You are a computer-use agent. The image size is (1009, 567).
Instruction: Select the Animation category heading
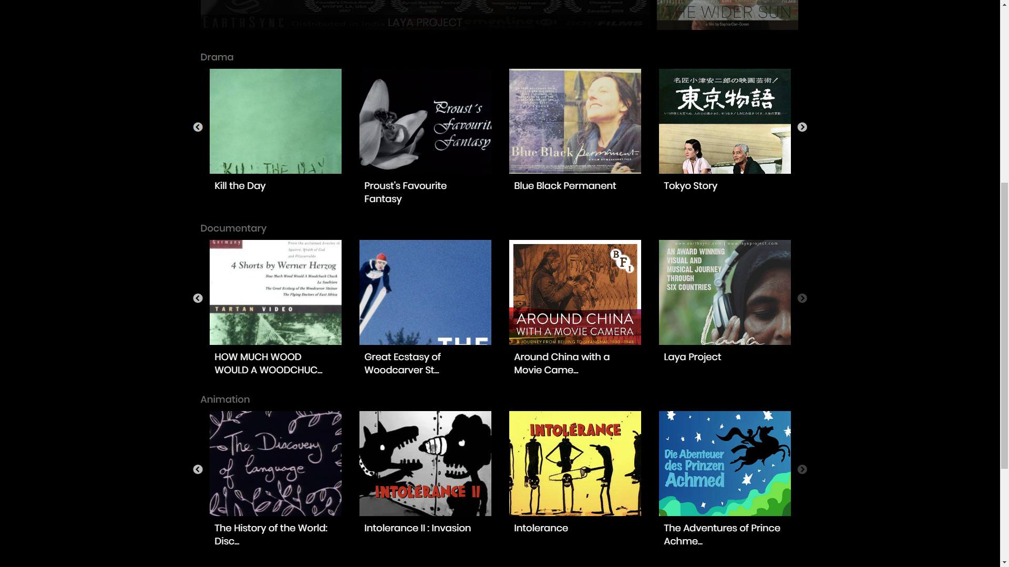(225, 400)
